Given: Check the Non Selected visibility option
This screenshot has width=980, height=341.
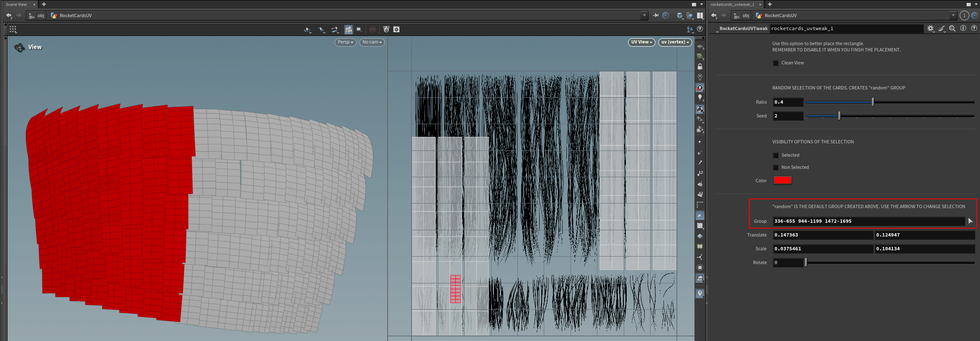Looking at the screenshot, I should 776,168.
